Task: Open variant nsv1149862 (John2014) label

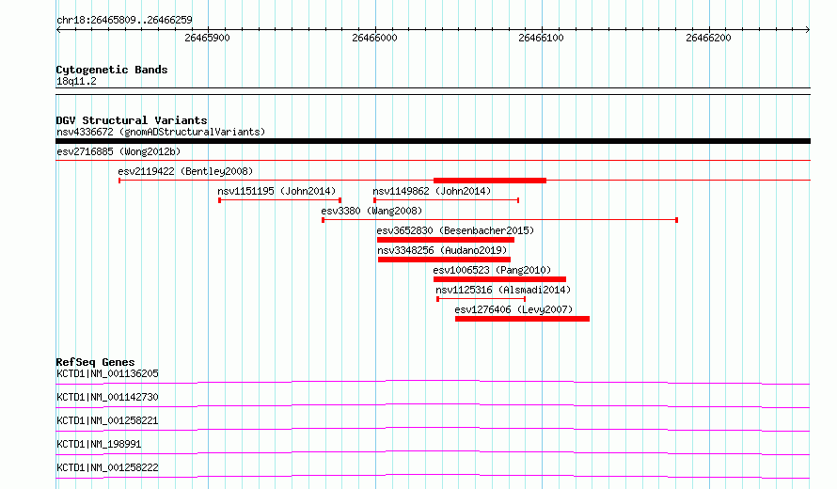Action: (432, 191)
